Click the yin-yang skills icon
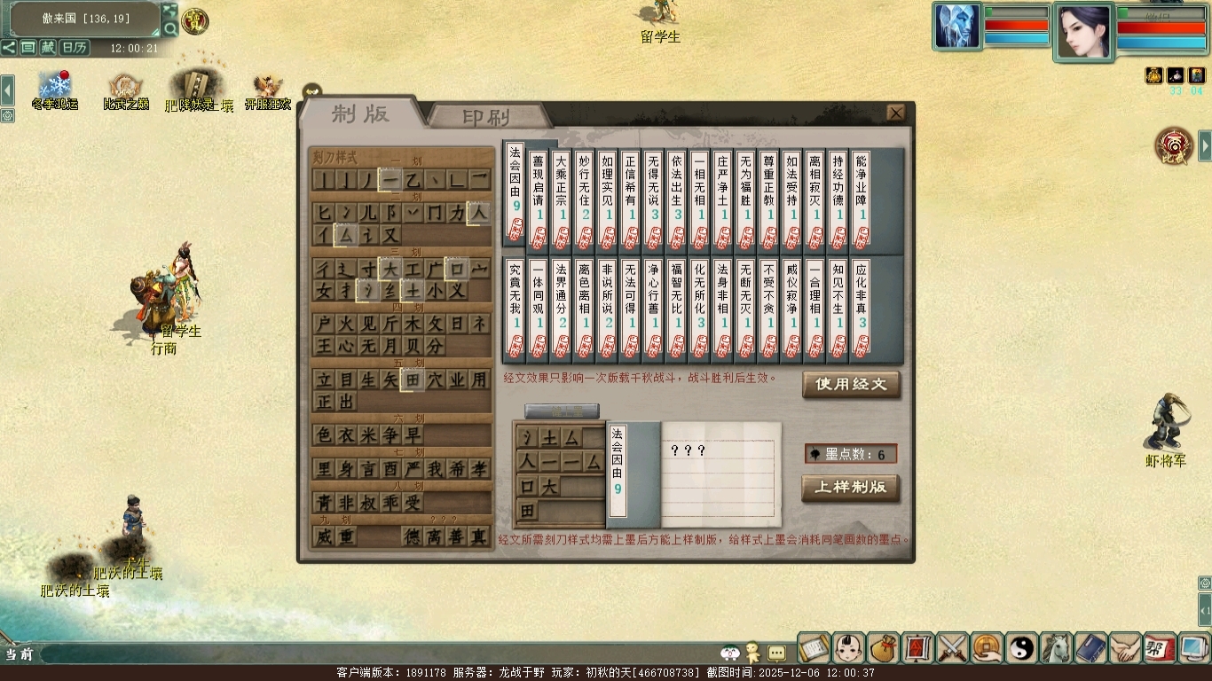 (1021, 648)
